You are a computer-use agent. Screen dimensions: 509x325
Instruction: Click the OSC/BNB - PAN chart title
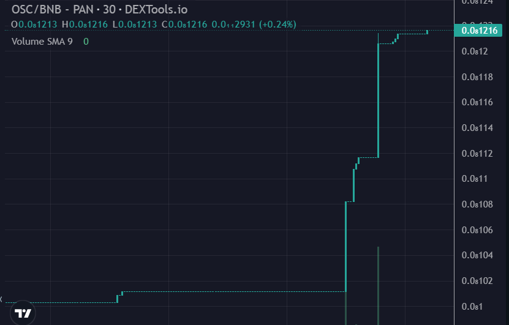[x=99, y=10]
